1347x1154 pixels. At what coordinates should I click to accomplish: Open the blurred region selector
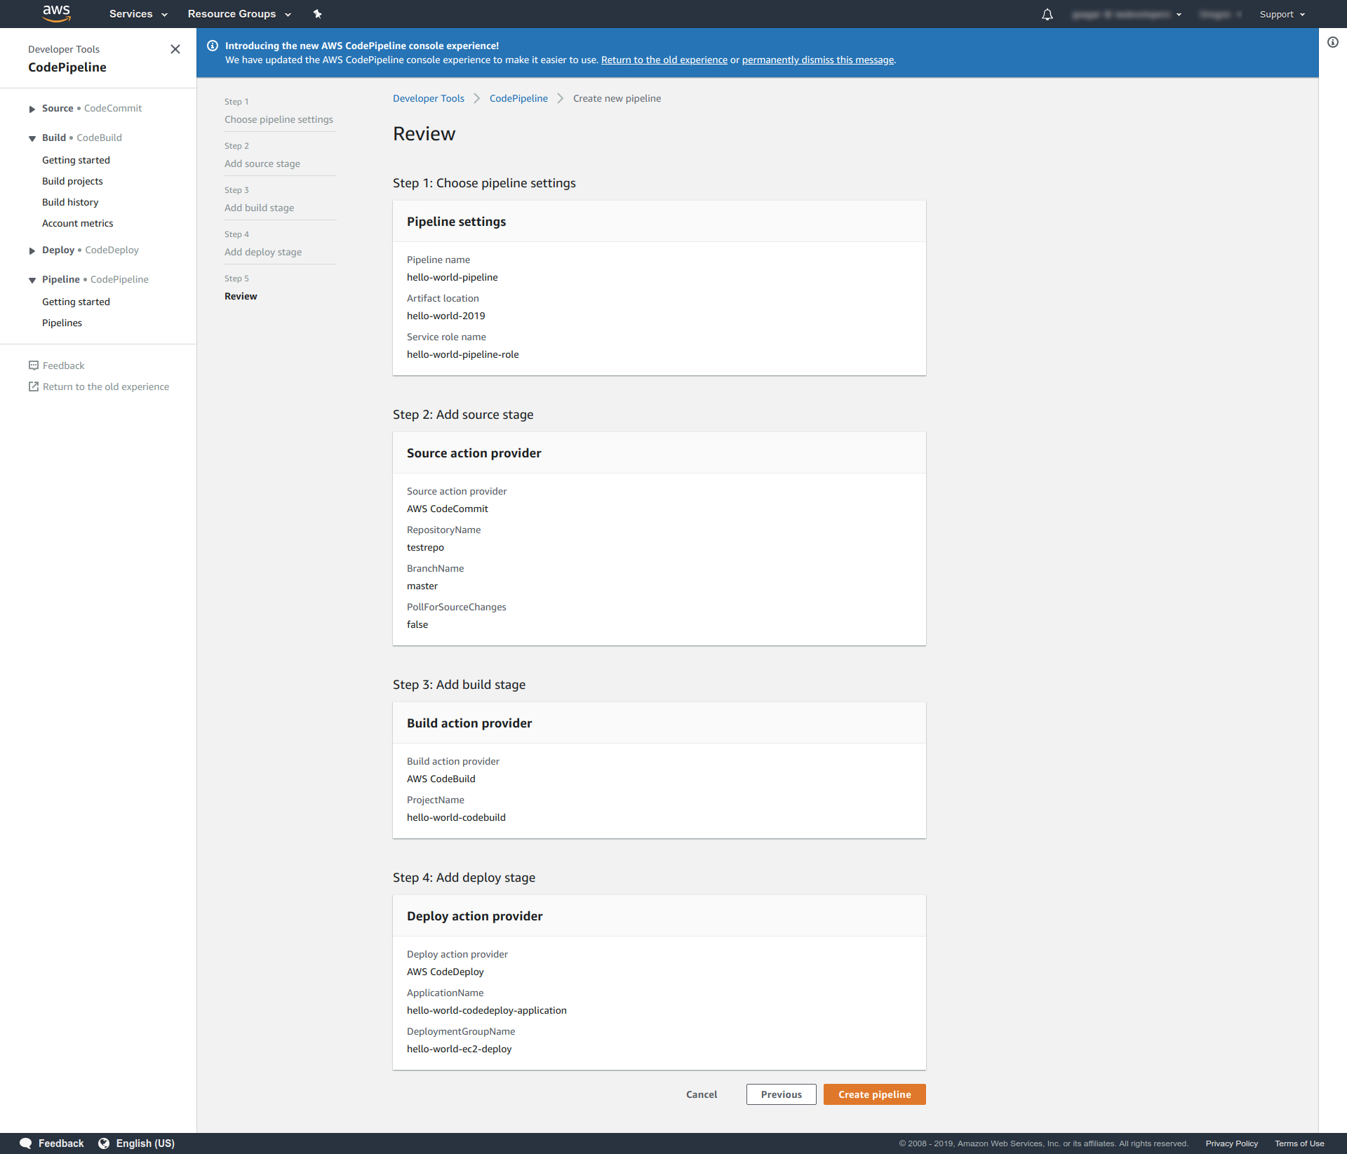1221,14
